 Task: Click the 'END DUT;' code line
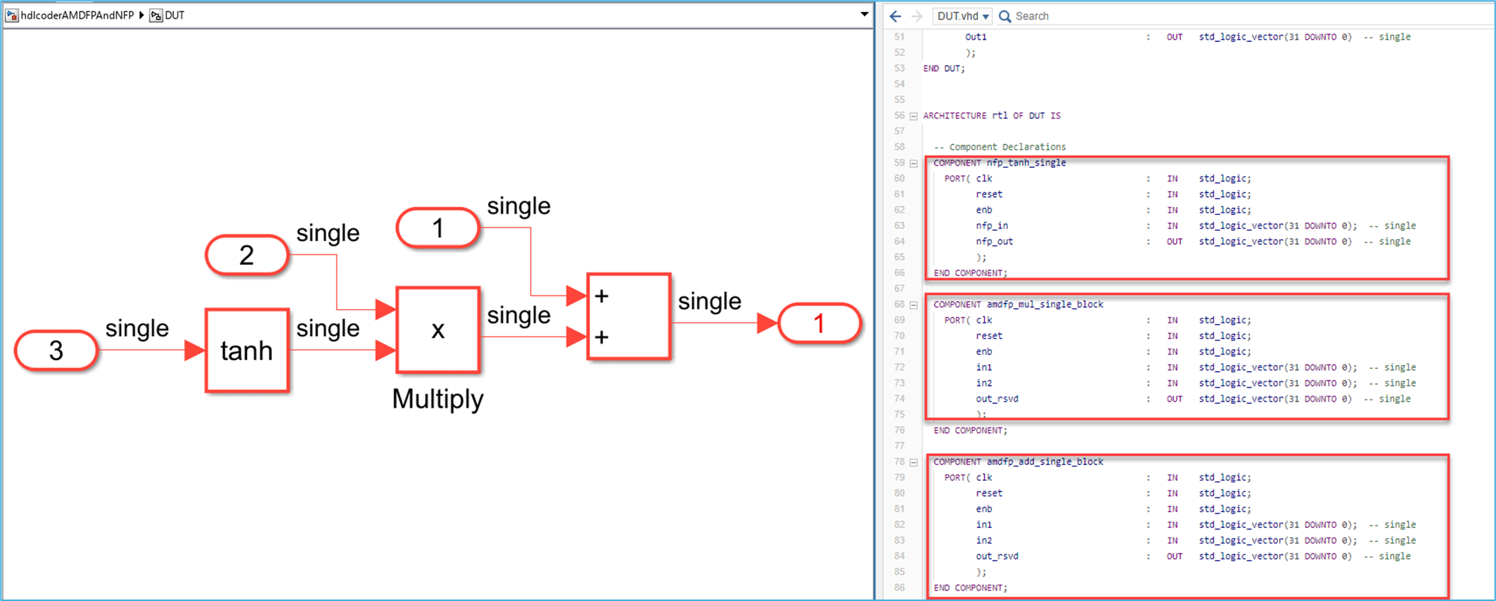pos(944,69)
